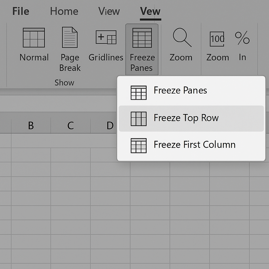This screenshot has height=269, width=269.
Task: Open the File tab
Action: [x=21, y=11]
